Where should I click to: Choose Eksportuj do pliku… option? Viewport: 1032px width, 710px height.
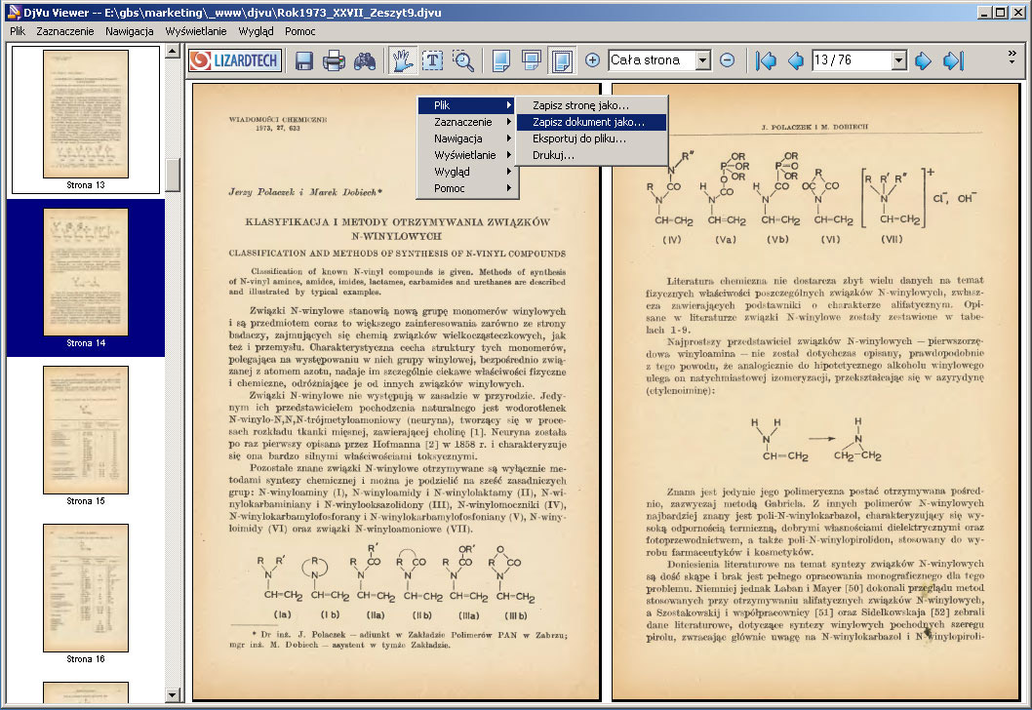(x=592, y=138)
